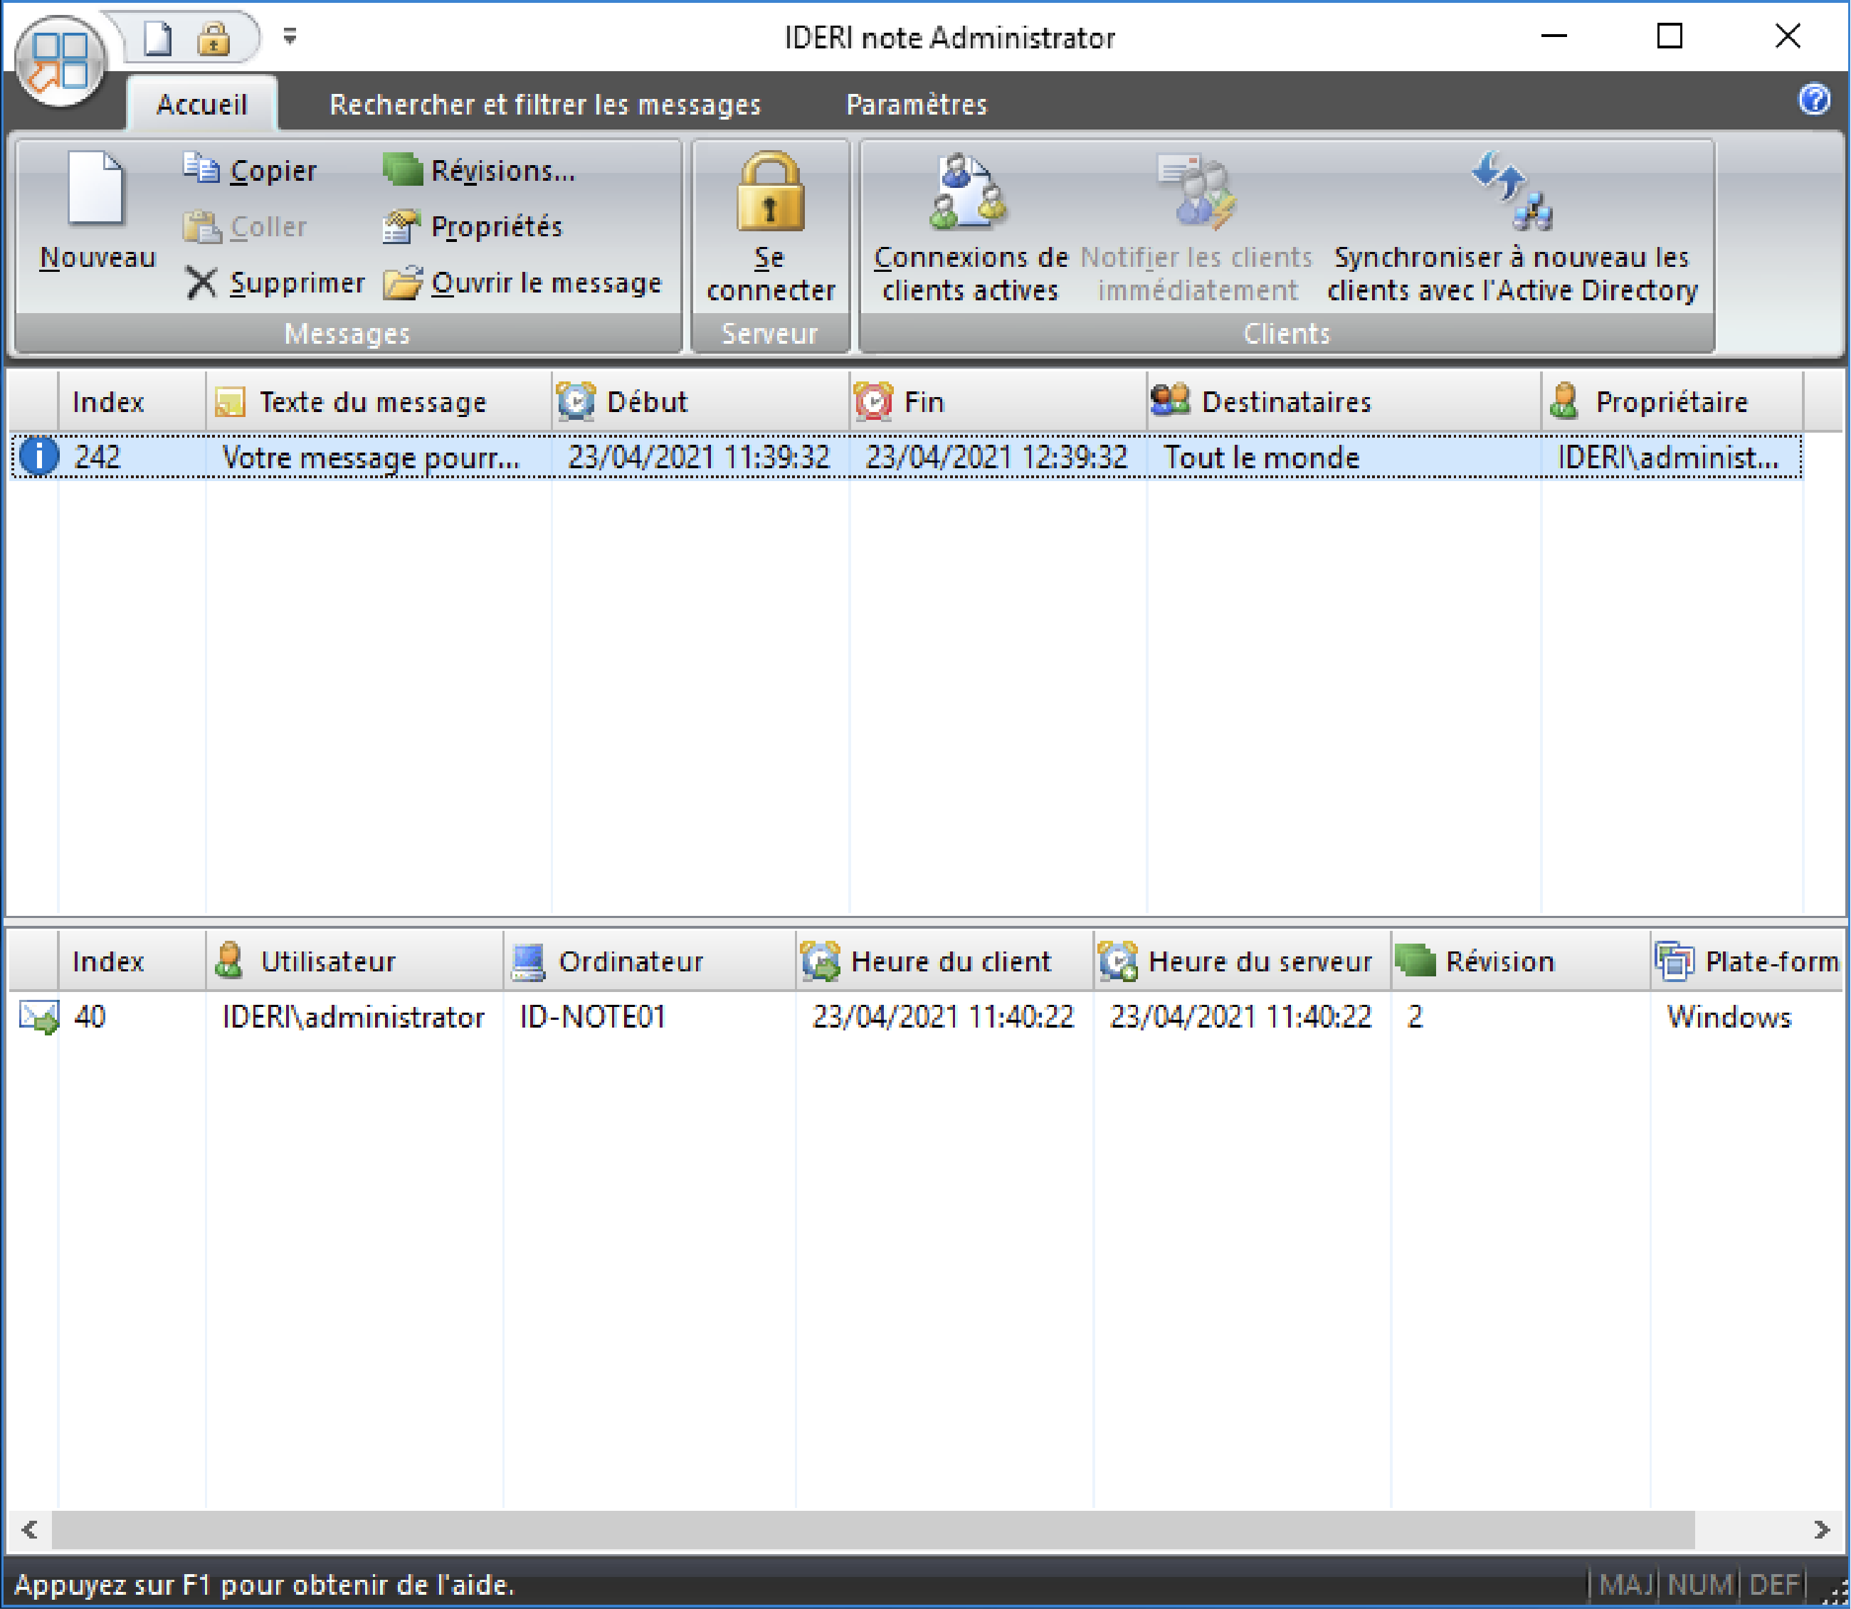Sort by the Plate-form column header

coord(1748,961)
